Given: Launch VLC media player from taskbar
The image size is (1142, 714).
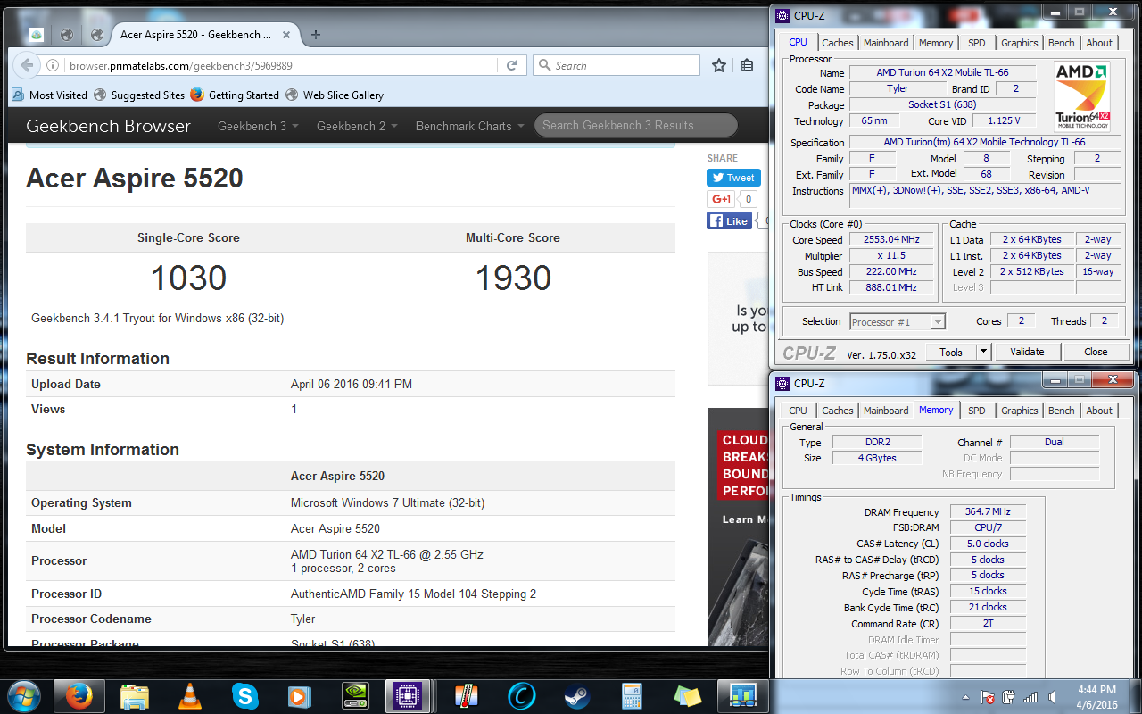Looking at the screenshot, I should pos(190,695).
